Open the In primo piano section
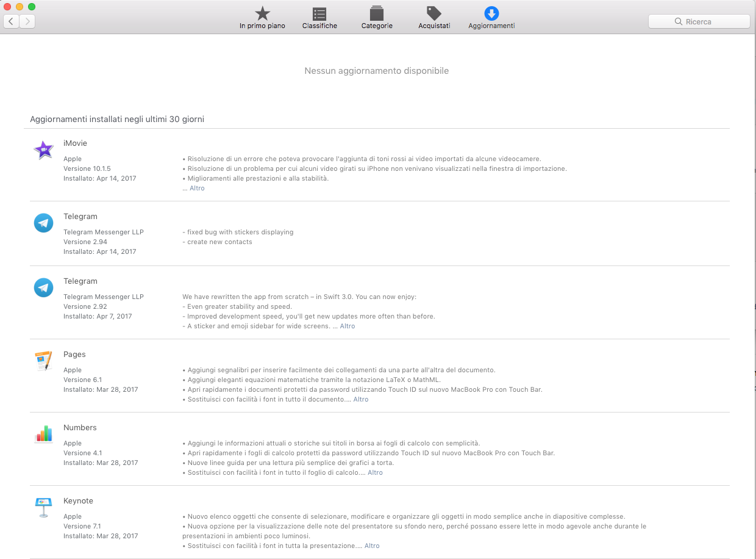 tap(262, 18)
